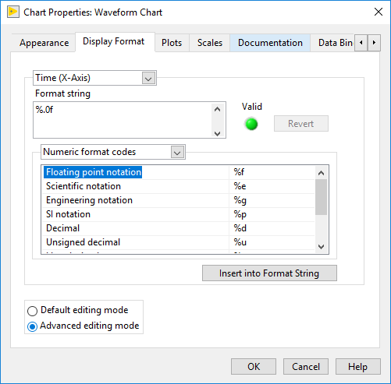
Task: Click the green Valid indicator light
Action: [x=251, y=124]
